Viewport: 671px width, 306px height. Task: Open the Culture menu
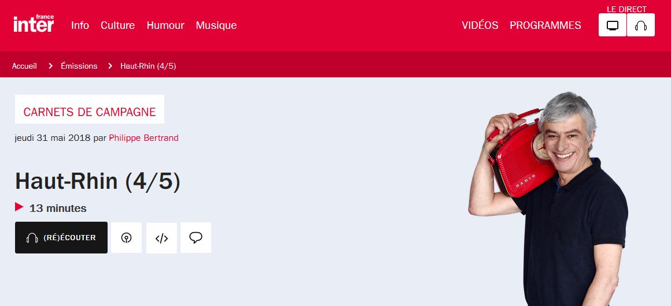[x=117, y=25]
